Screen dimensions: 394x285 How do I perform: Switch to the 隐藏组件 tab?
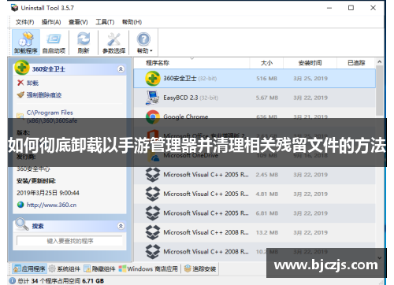[99, 268]
